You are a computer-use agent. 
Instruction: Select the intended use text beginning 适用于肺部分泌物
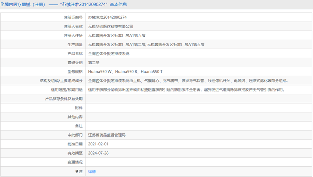(x=186, y=90)
